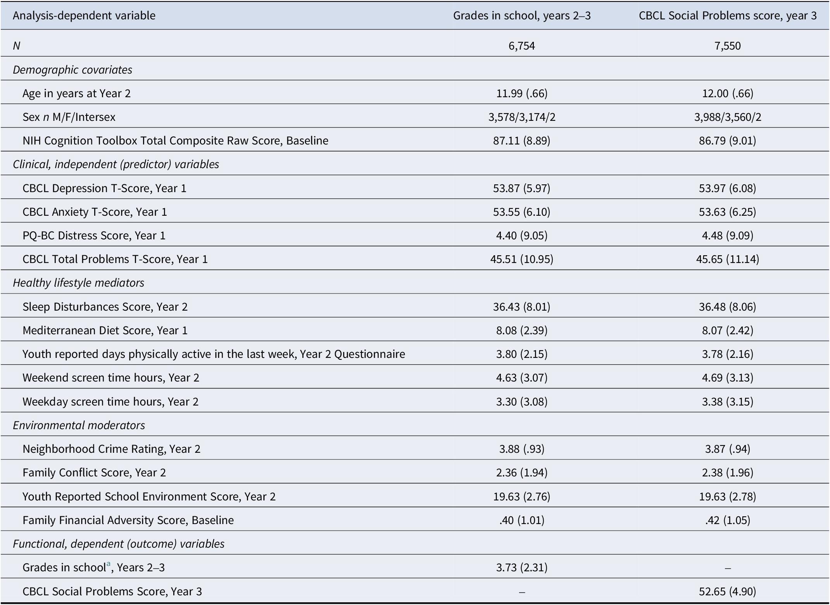The width and height of the screenshot is (830, 605).
Task: Select the N value '7,550'
Action: click(728, 46)
